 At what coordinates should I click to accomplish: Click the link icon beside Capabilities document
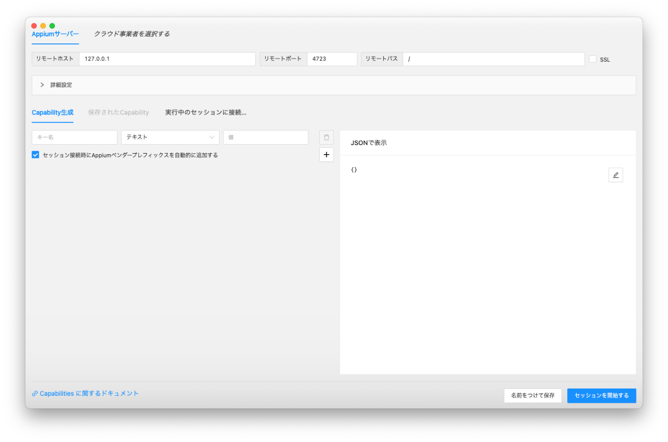(35, 394)
